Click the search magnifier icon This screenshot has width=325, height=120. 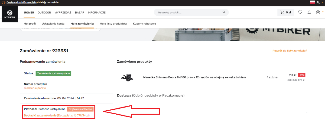(224, 12)
